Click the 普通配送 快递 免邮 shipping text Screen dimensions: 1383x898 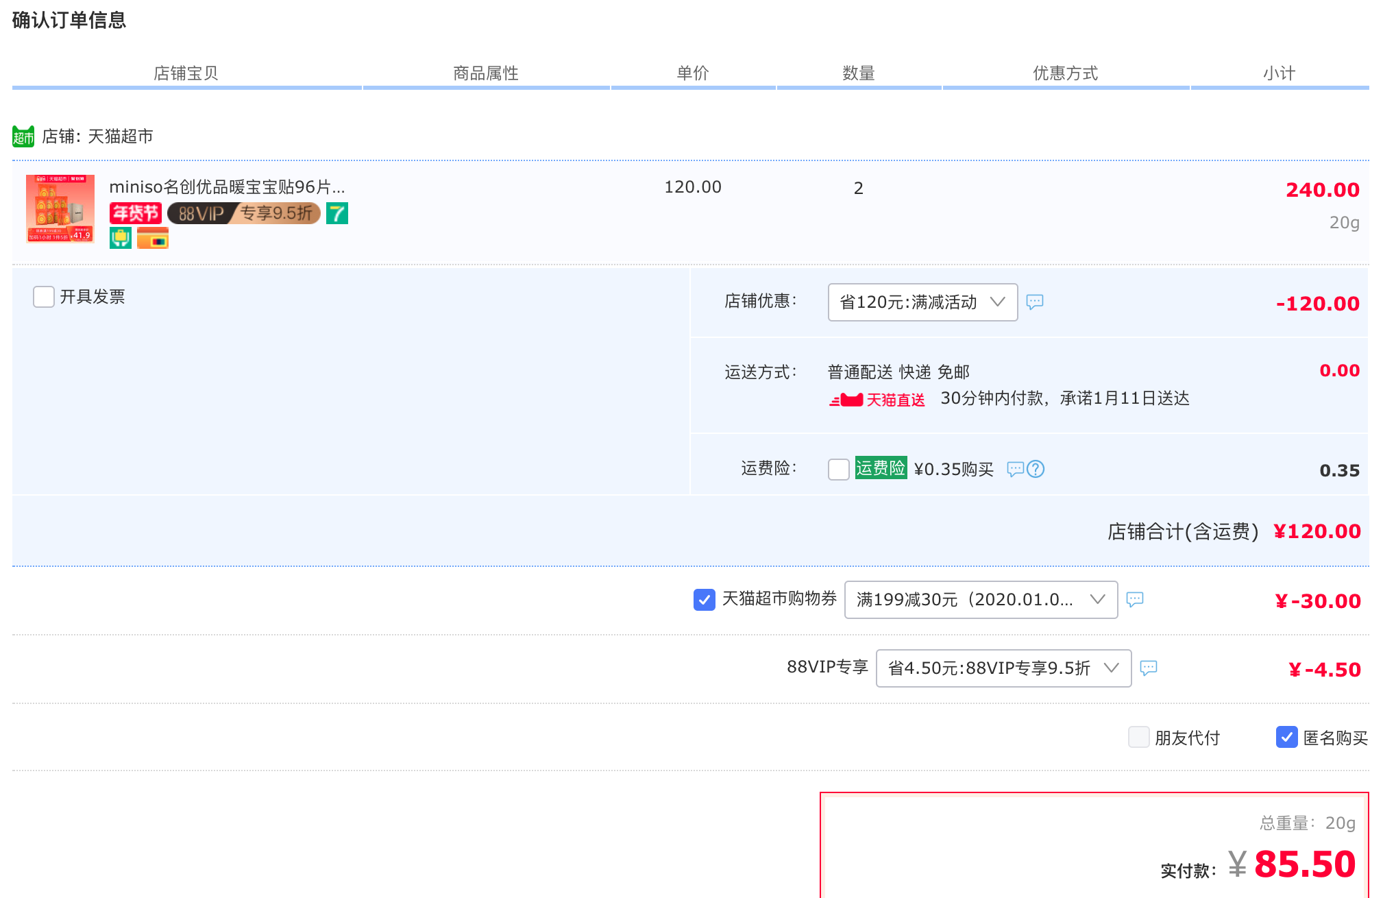(898, 372)
